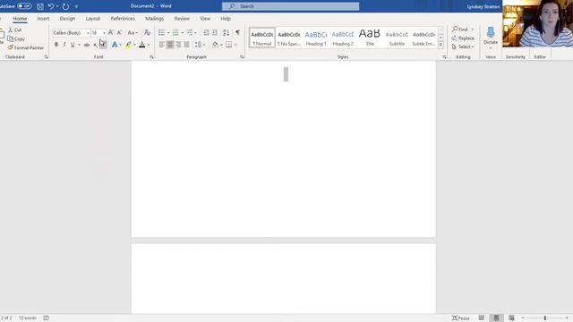Click the Save icon in title bar
This screenshot has width=573, height=322.
click(40, 6)
